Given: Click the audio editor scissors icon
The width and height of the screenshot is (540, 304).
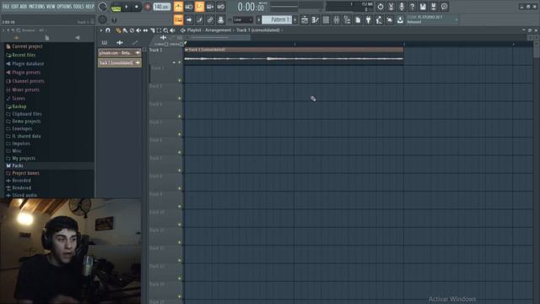Looking at the screenshot, I should (391, 7).
